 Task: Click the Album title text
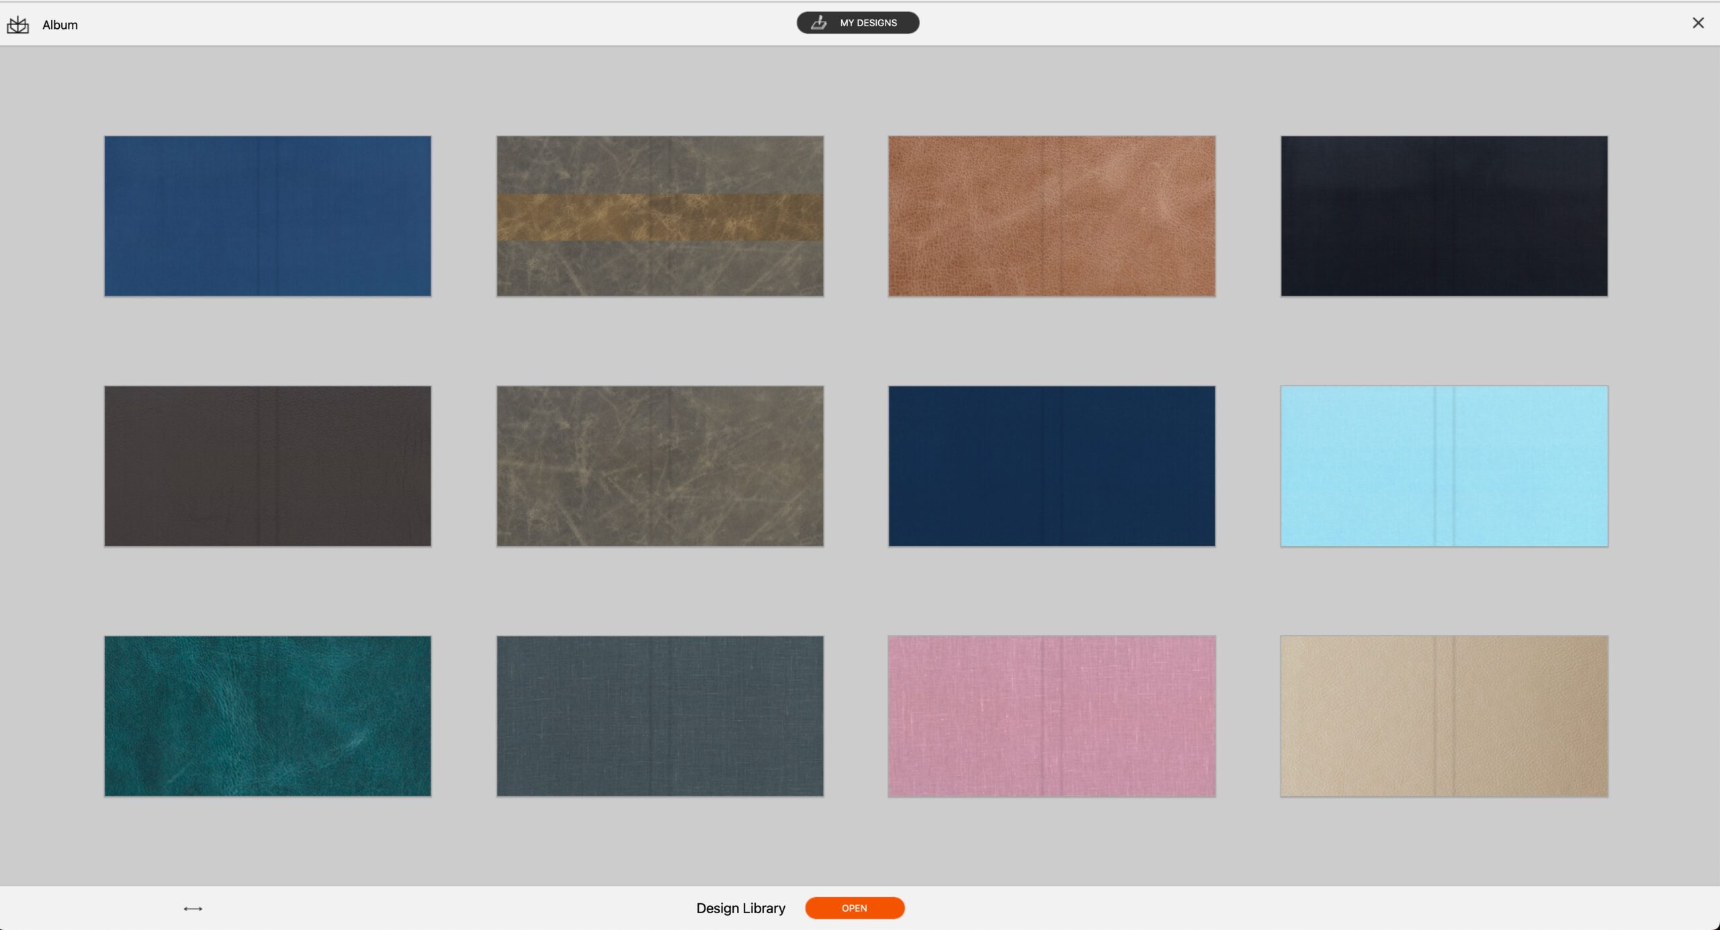(x=60, y=25)
